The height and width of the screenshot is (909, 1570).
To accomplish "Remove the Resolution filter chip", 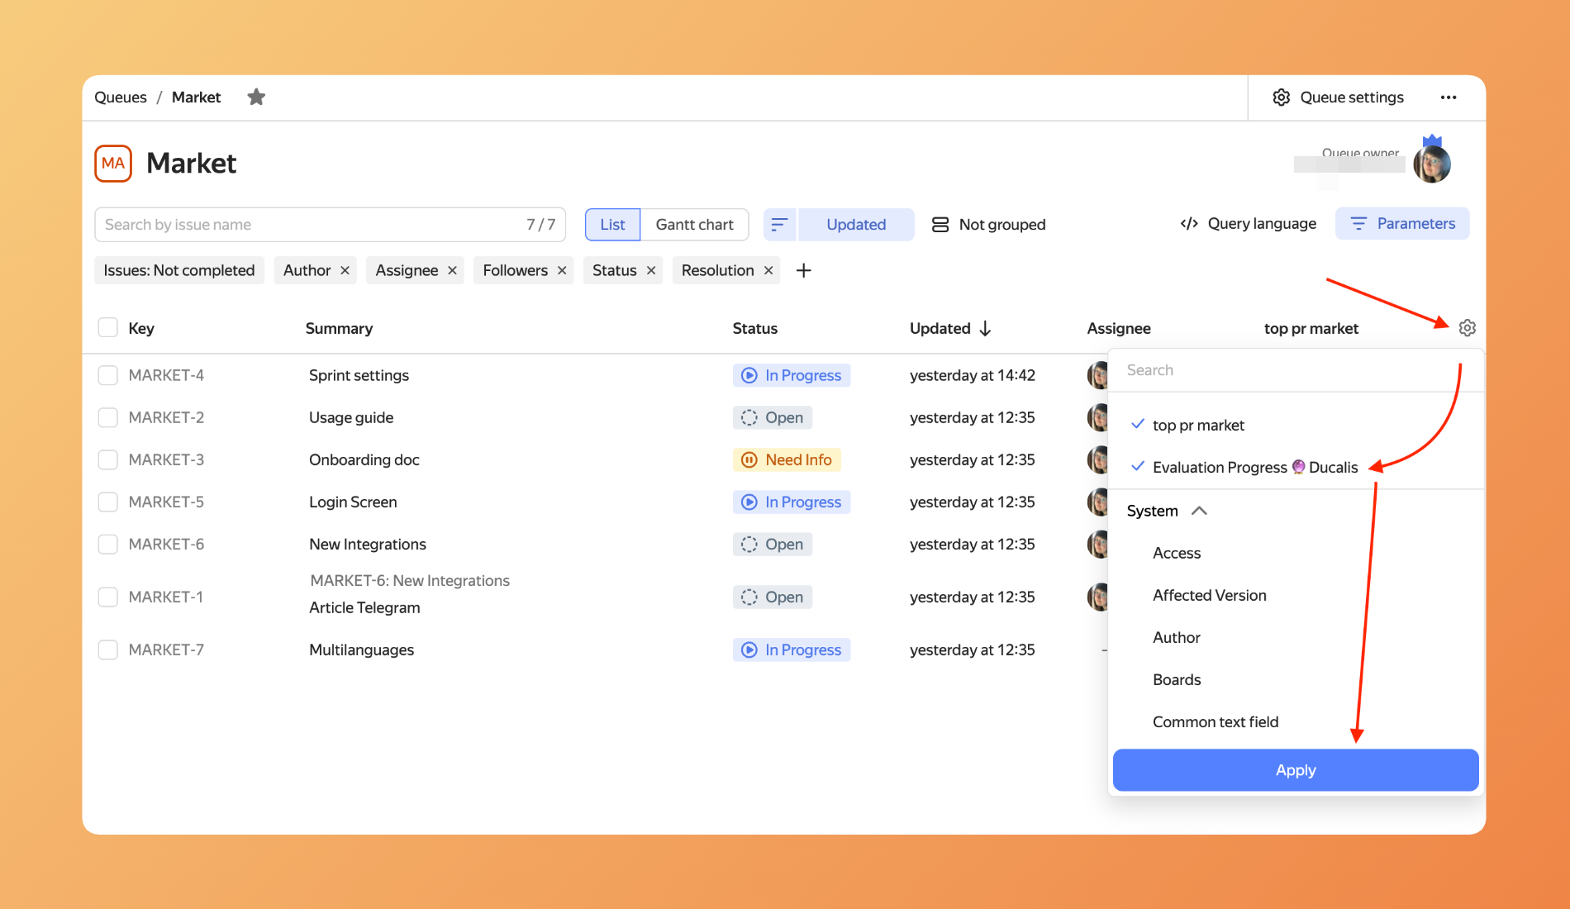I will 768,271.
